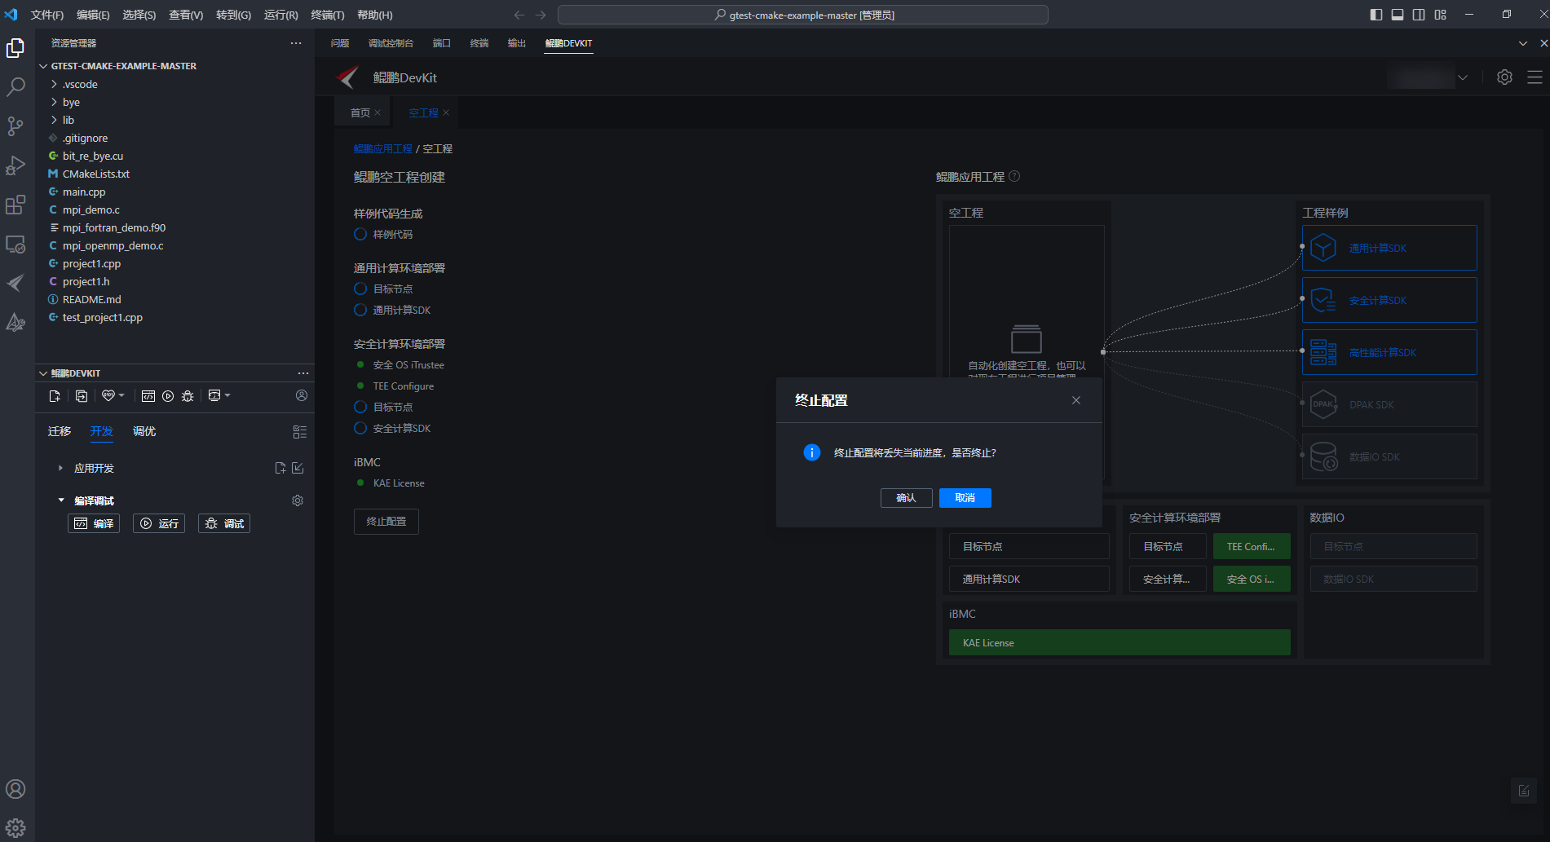
Task: Collapse the 编译调试 tree node
Action: click(x=60, y=500)
